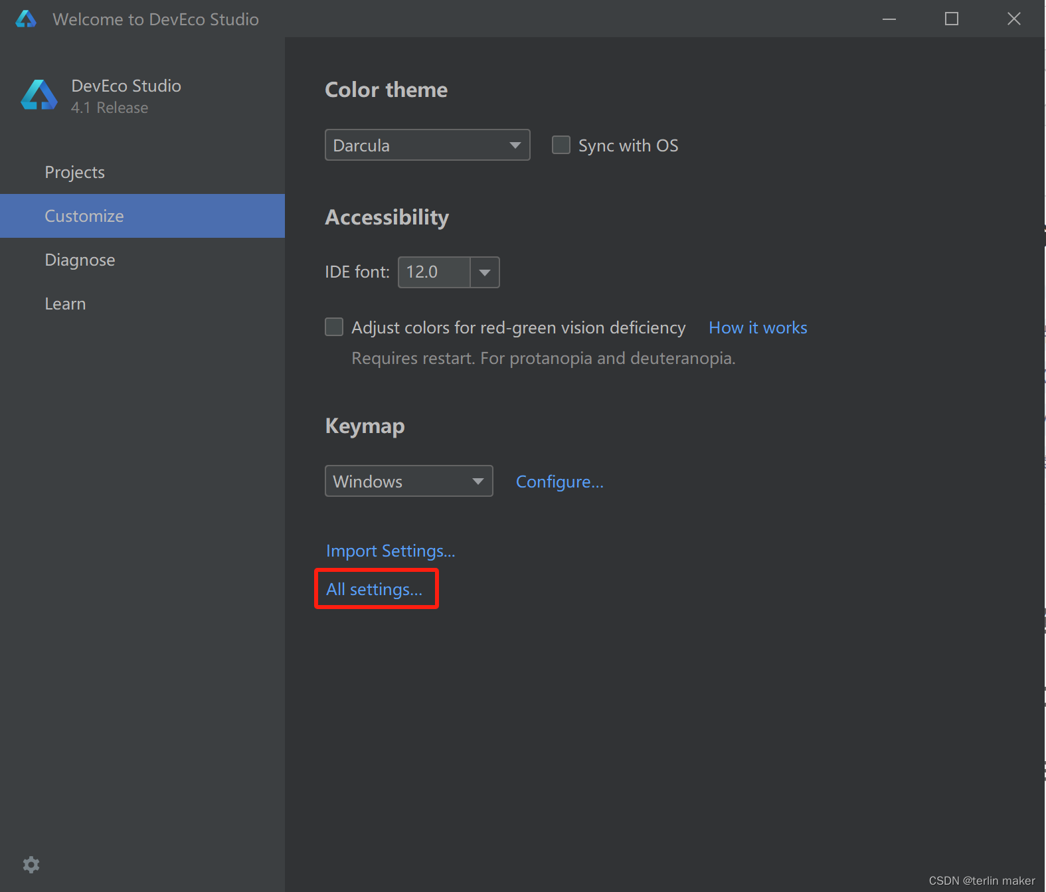Open the Windows keymap dropdown

tap(408, 481)
